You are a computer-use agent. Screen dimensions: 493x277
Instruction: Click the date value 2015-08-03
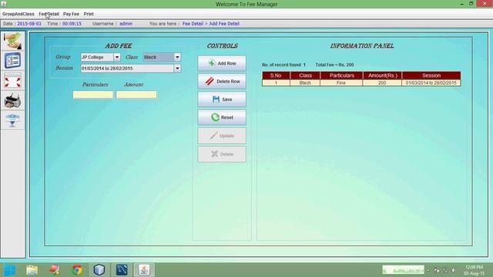click(x=29, y=24)
